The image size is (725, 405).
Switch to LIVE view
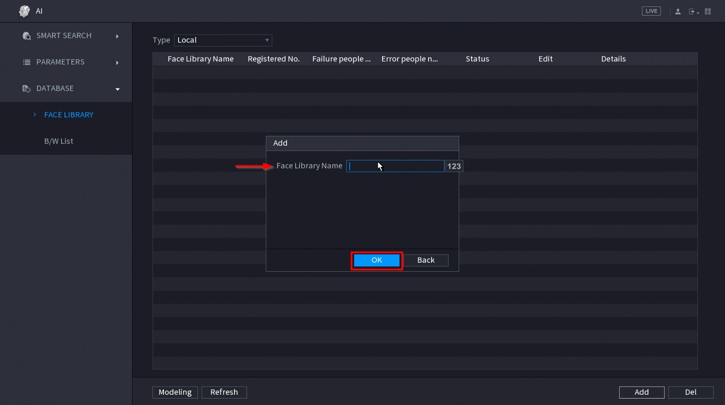[651, 11]
